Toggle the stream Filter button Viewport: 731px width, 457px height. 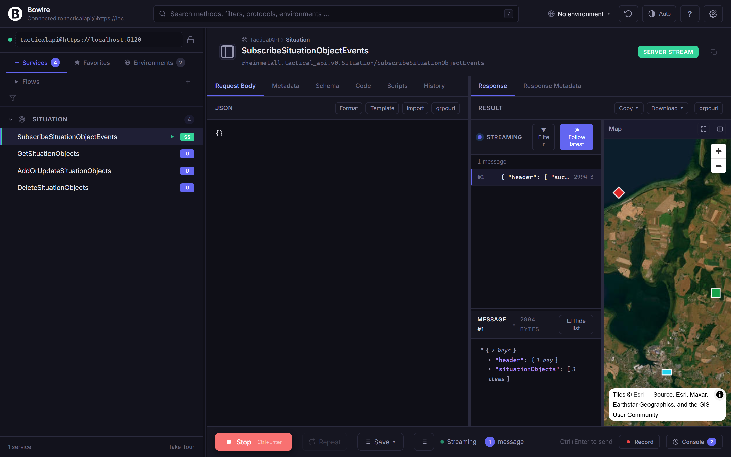(x=543, y=137)
